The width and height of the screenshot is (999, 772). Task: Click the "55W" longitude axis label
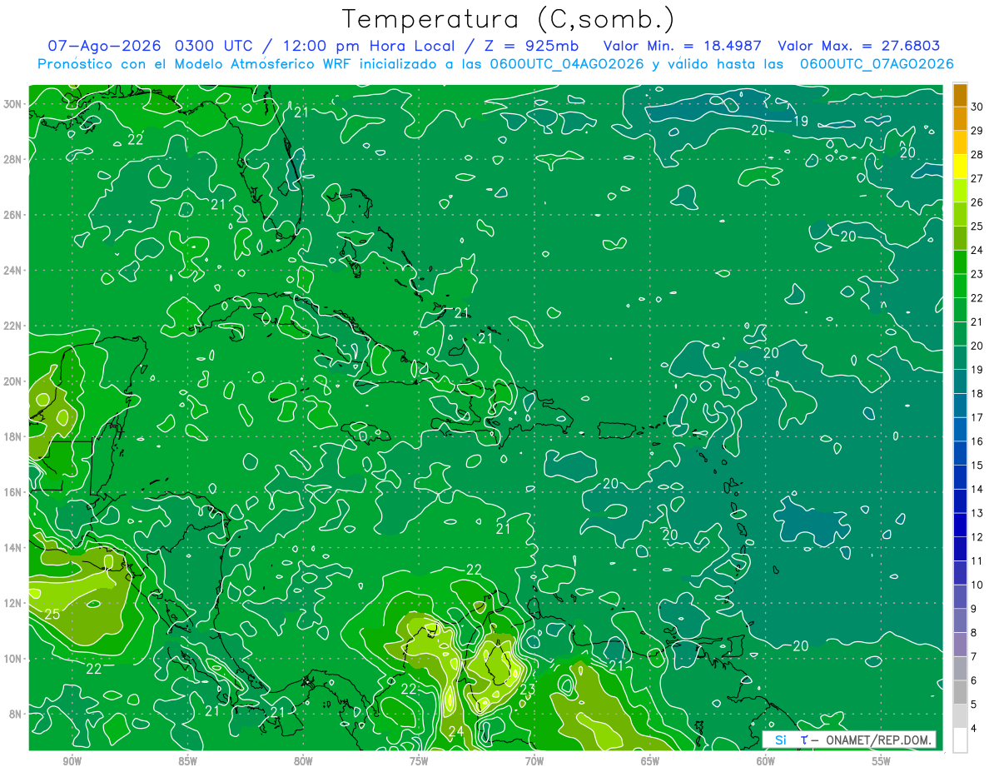tap(882, 761)
